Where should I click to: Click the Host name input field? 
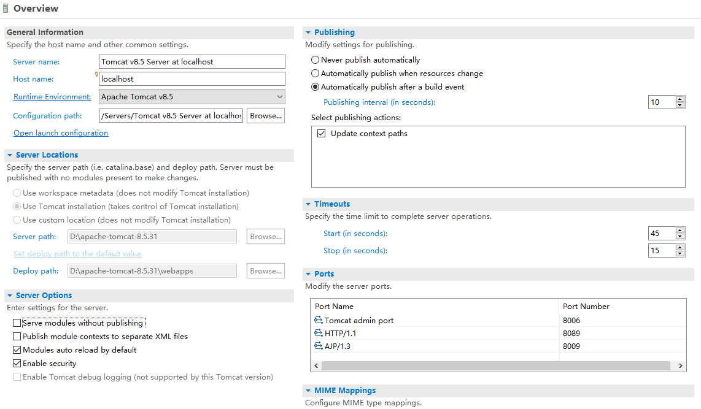click(x=192, y=79)
